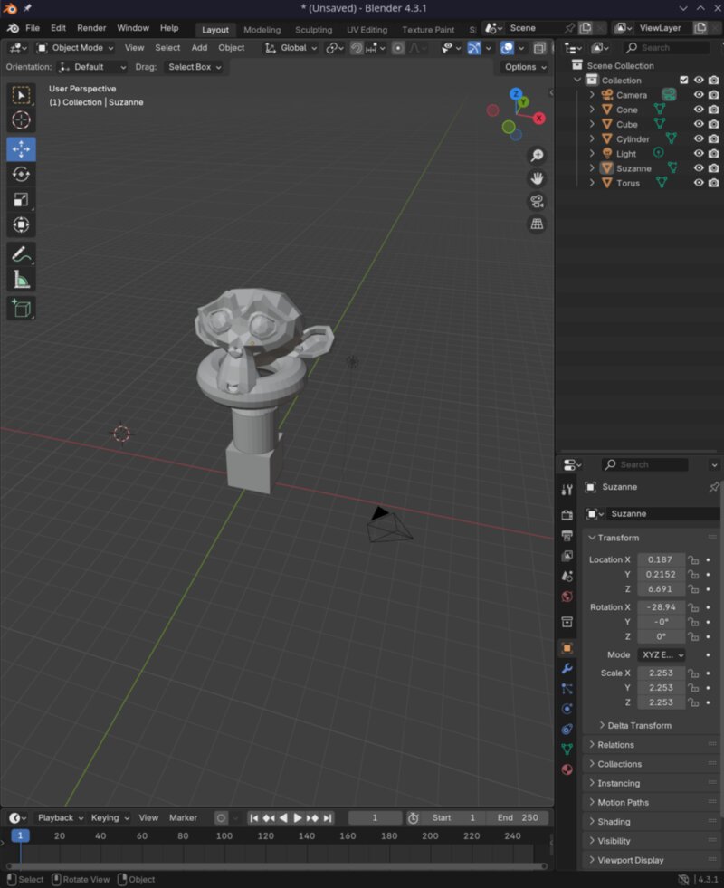Image resolution: width=724 pixels, height=888 pixels.
Task: Hide the Camera in viewport
Action: [x=699, y=95]
